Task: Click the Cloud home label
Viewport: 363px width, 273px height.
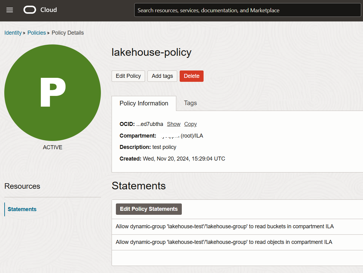Action: (49, 10)
